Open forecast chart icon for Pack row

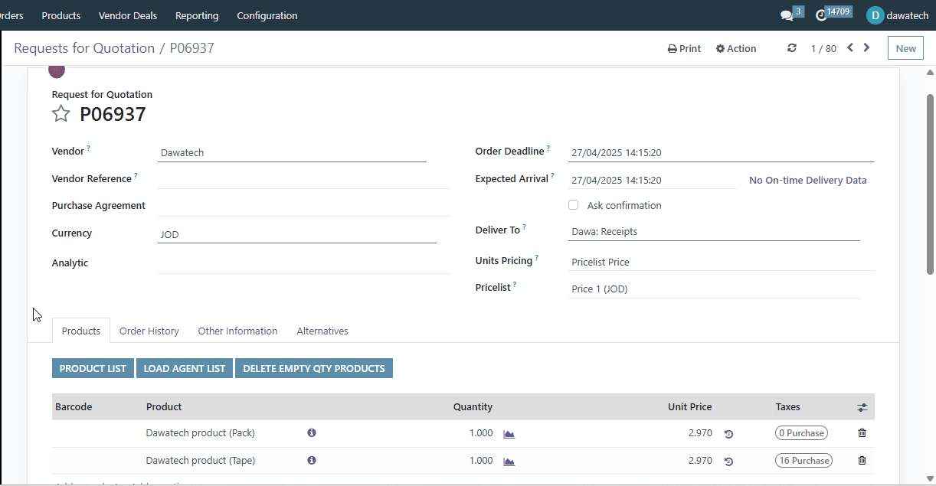(509, 434)
